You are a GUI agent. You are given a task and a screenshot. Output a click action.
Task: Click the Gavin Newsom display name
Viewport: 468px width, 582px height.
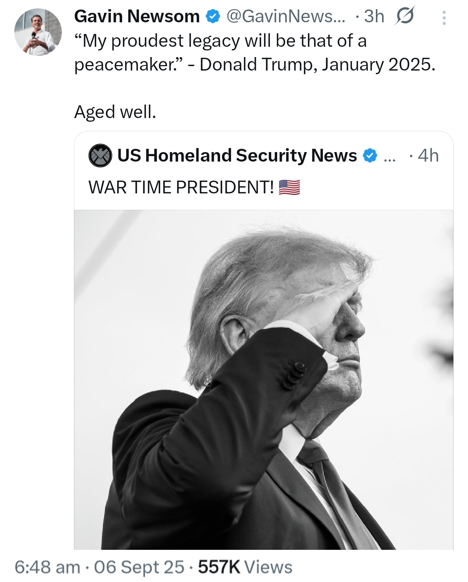[x=137, y=16]
